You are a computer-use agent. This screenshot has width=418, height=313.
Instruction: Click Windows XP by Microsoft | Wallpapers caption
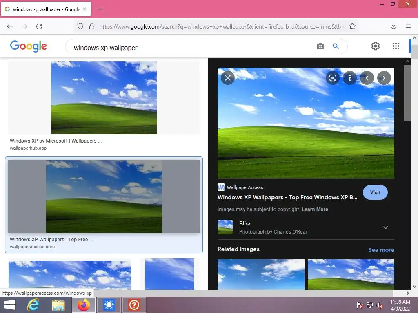(x=56, y=141)
